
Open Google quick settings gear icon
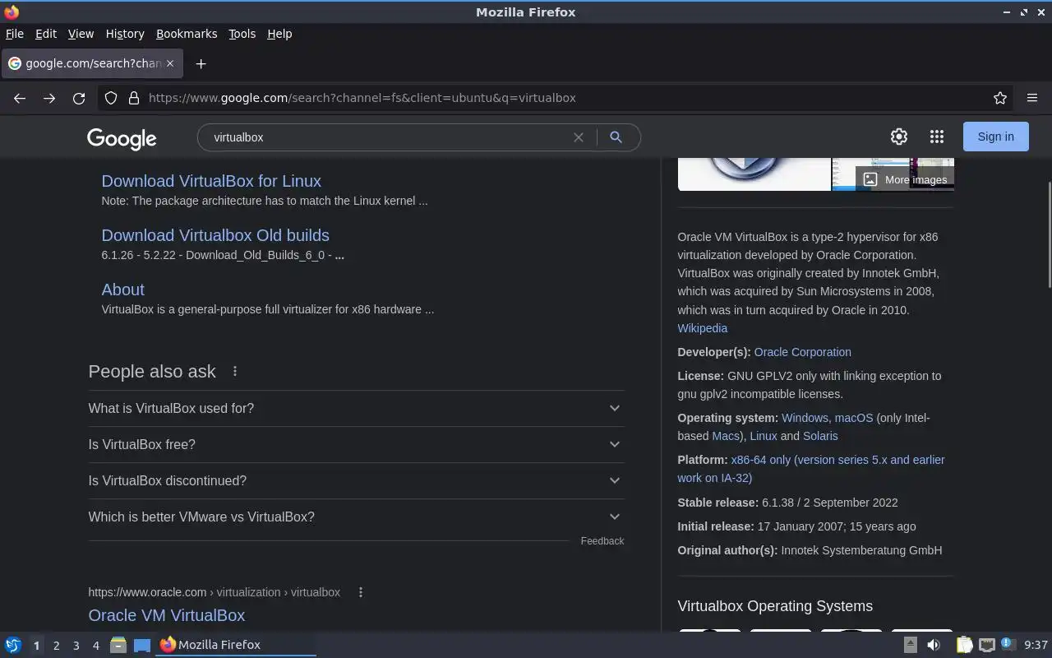point(899,137)
